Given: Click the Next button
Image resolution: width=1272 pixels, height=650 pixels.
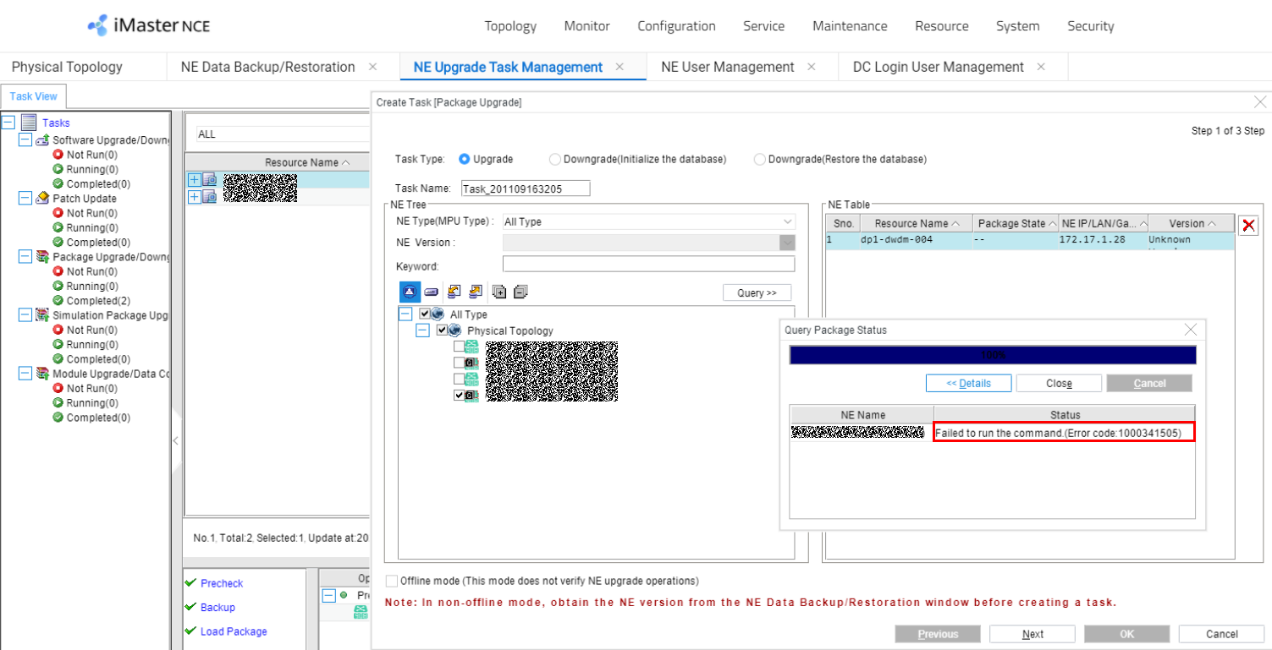Looking at the screenshot, I should (x=1032, y=634).
